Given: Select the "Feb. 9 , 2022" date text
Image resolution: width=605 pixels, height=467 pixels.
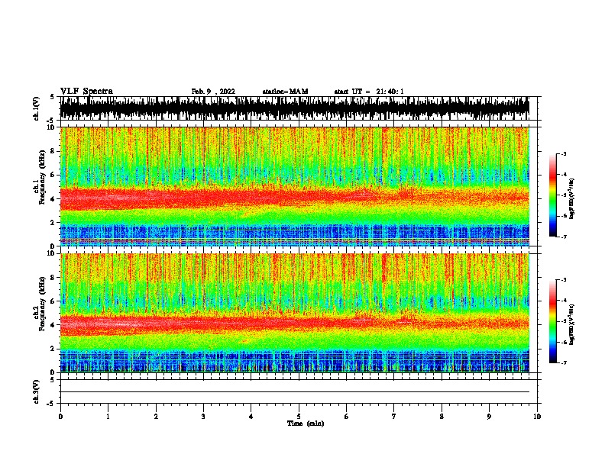Looking at the screenshot, I should [x=213, y=92].
